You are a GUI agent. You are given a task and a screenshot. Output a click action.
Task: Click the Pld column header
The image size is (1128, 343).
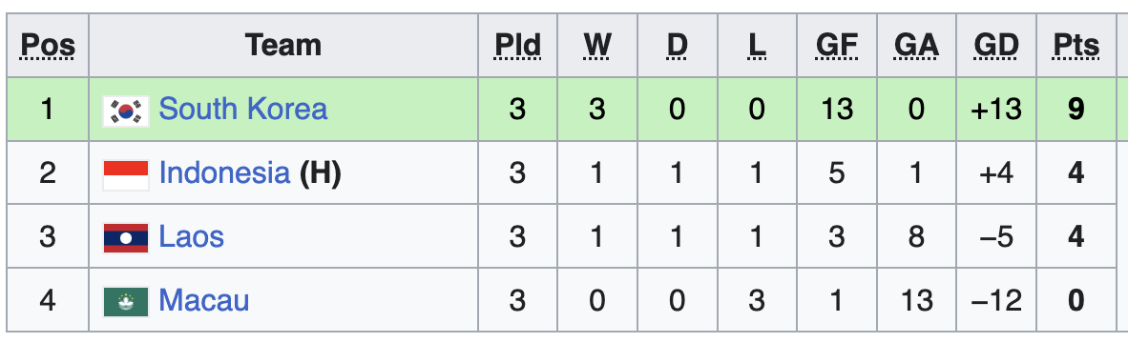point(518,46)
